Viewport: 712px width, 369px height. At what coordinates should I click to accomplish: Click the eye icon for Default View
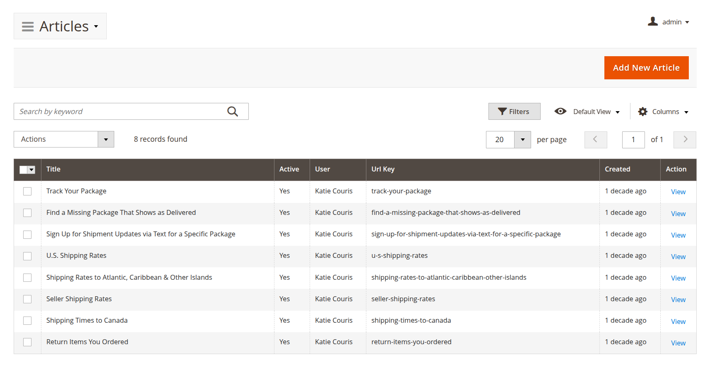pos(560,111)
